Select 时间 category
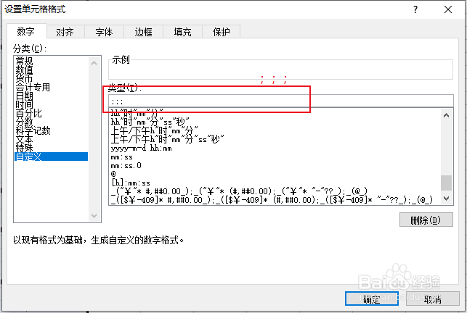 (52, 104)
